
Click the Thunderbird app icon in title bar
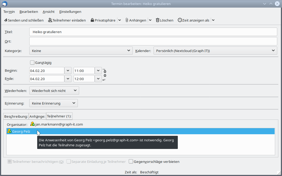(5, 4)
